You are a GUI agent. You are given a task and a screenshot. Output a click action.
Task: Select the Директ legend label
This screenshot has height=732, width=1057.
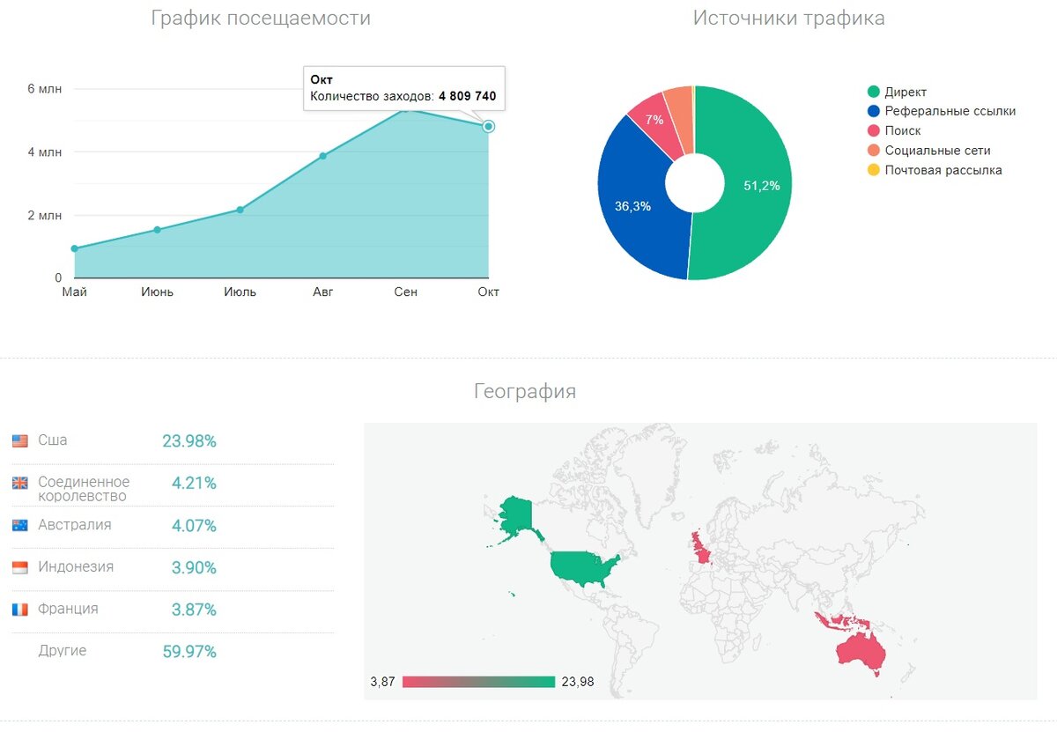pos(905,92)
